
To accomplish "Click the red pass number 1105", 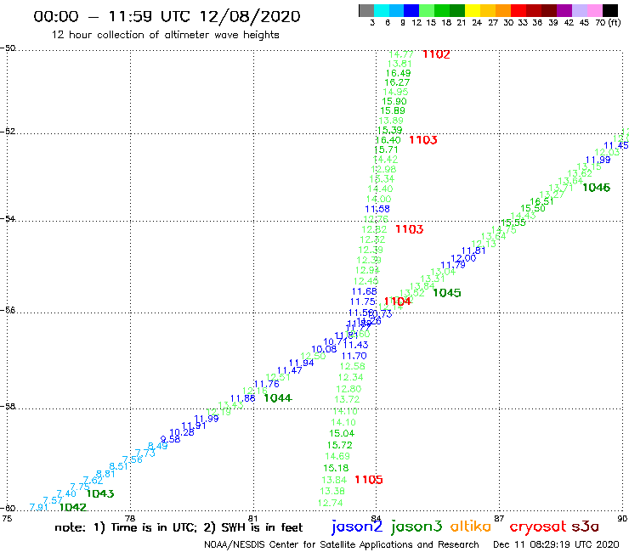I will [369, 480].
